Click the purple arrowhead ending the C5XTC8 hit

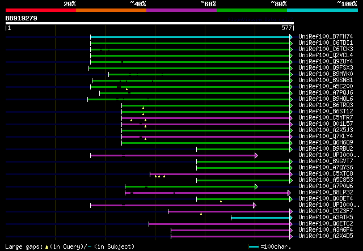[291, 174]
